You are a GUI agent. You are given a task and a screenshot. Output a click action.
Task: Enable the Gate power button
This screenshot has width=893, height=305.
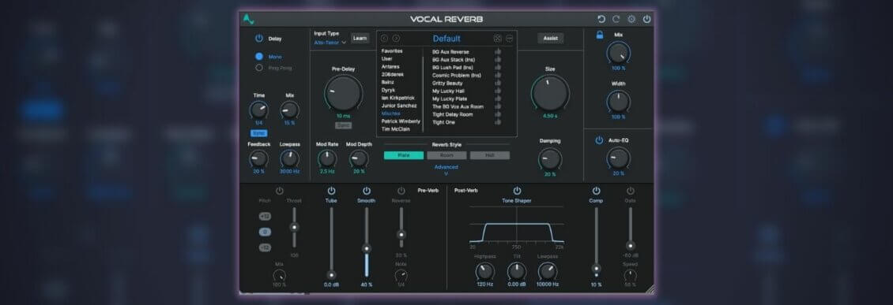[631, 191]
